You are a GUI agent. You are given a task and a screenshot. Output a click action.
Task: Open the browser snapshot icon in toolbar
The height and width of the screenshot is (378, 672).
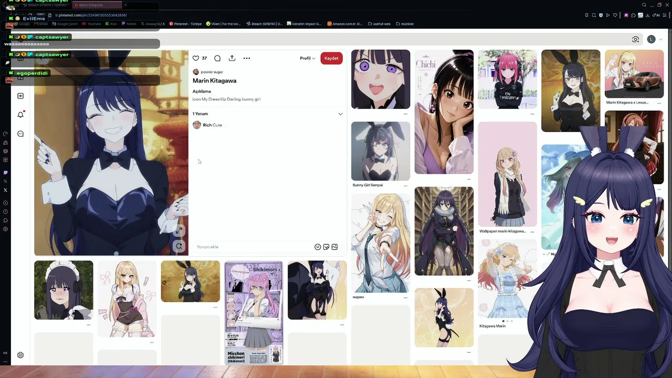pos(594,15)
